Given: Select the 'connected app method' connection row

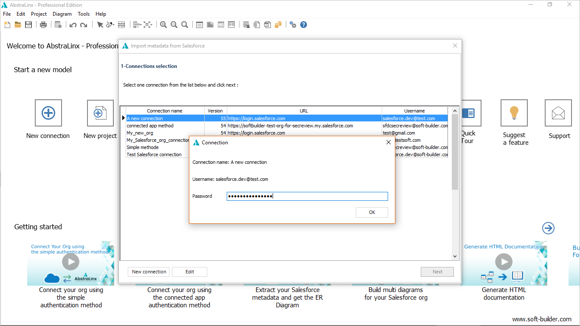Looking at the screenshot, I should tap(150, 126).
